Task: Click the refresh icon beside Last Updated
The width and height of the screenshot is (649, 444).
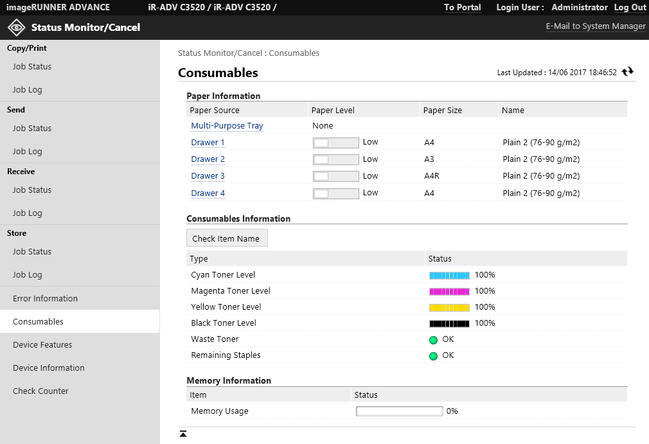Action: pyautogui.click(x=628, y=72)
